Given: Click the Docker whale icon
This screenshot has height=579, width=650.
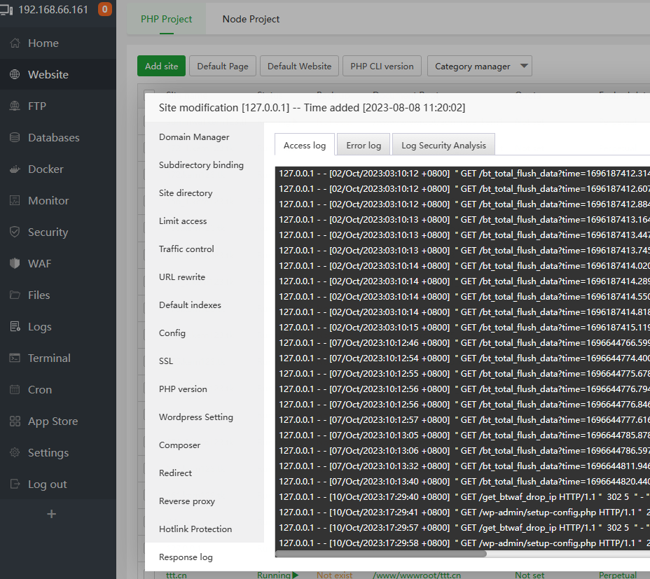Looking at the screenshot, I should (15, 169).
